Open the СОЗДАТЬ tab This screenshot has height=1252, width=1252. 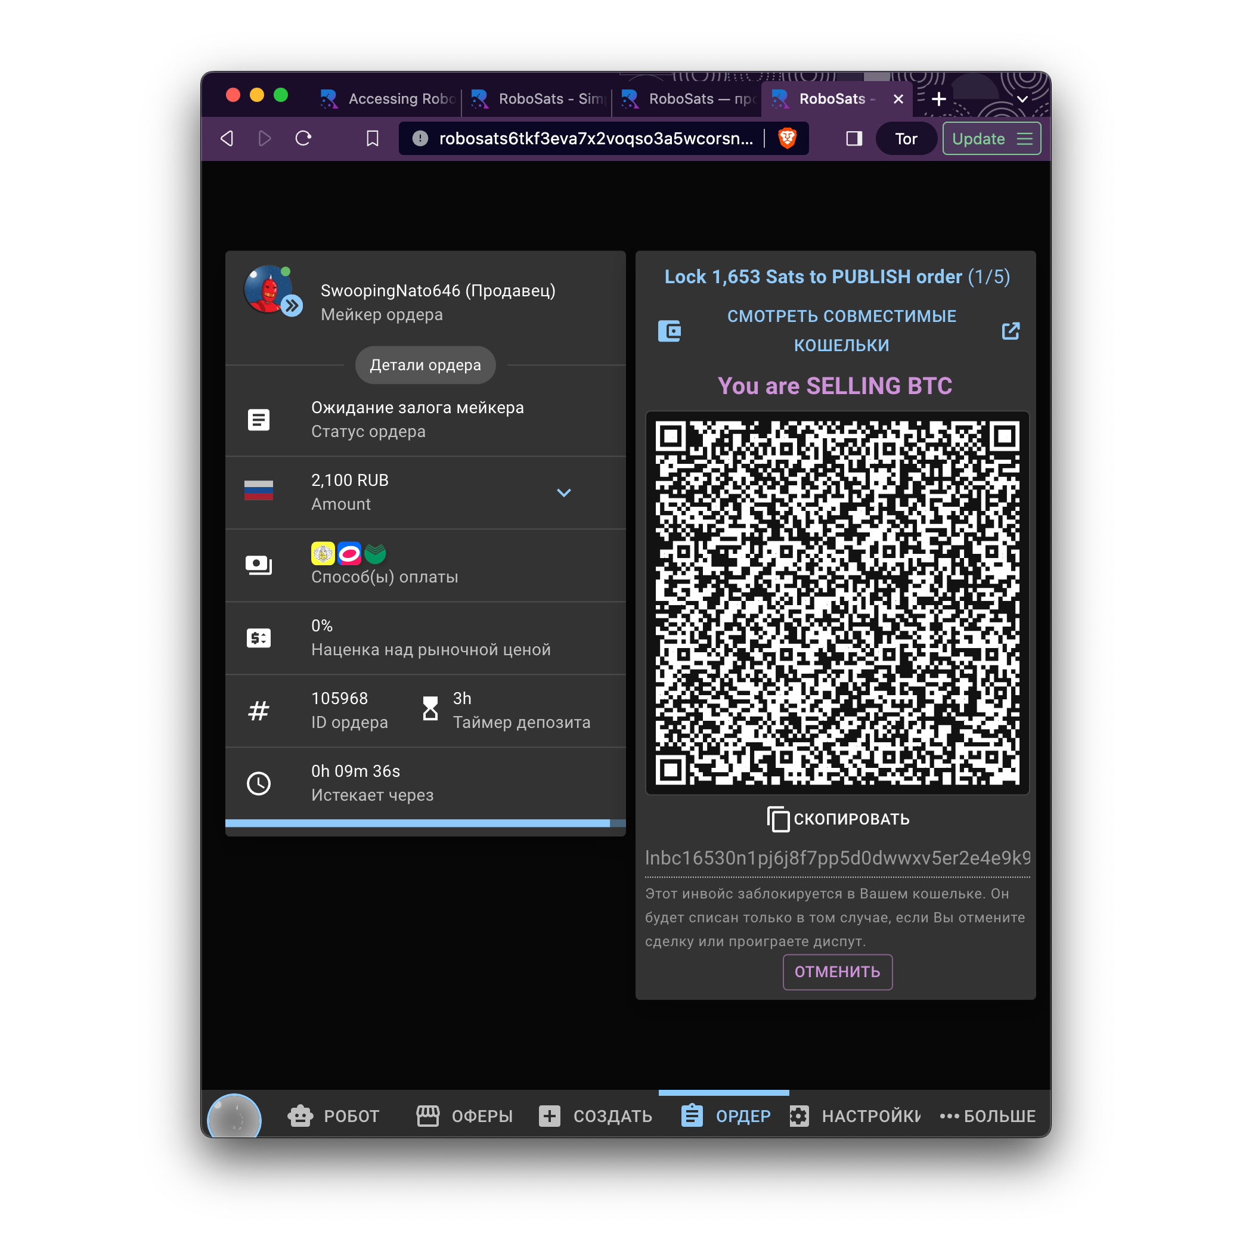tap(596, 1116)
